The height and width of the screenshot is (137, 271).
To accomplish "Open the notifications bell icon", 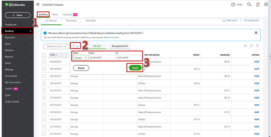I will click(x=258, y=5).
